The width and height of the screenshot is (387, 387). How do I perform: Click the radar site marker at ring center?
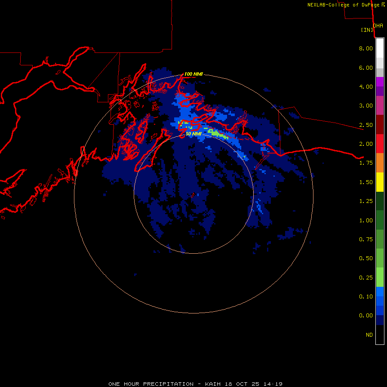[x=193, y=195]
